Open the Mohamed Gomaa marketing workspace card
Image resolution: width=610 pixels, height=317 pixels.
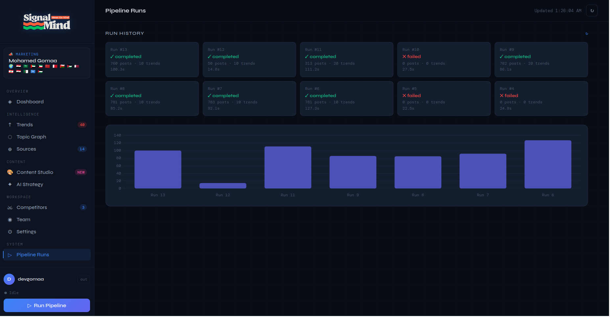pos(47,63)
